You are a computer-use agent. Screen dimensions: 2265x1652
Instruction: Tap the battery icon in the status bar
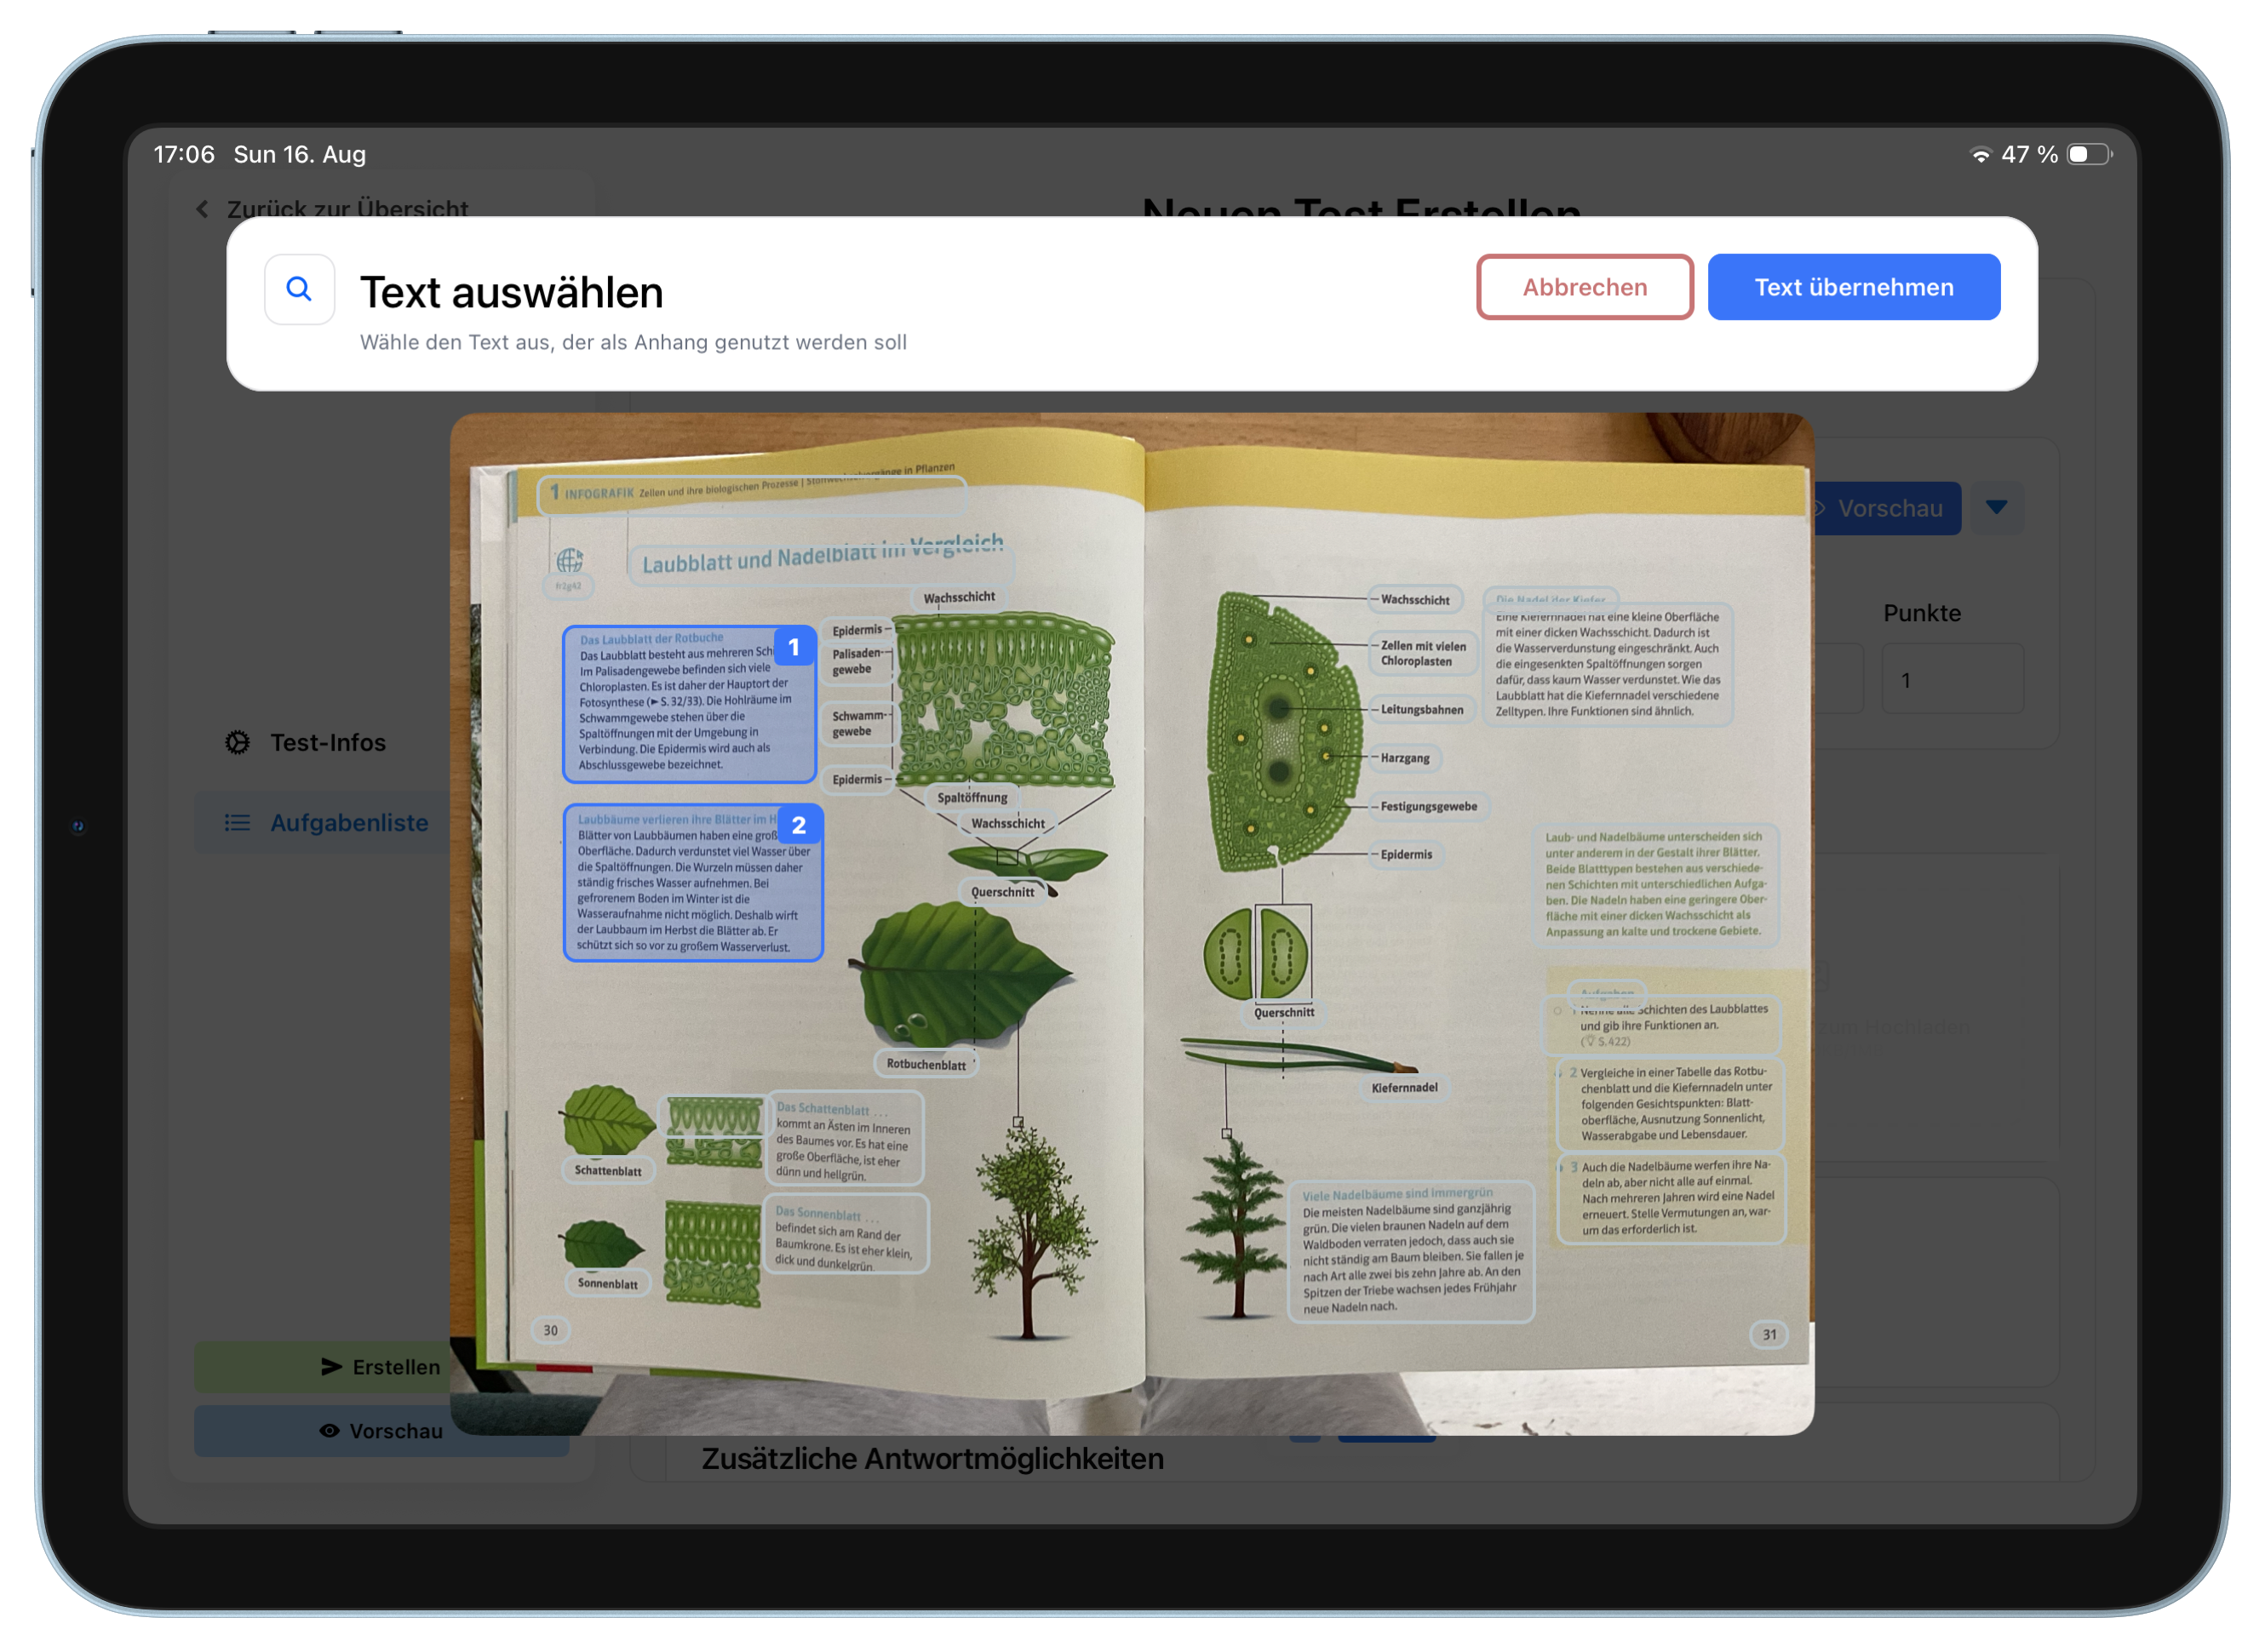click(x=2089, y=154)
